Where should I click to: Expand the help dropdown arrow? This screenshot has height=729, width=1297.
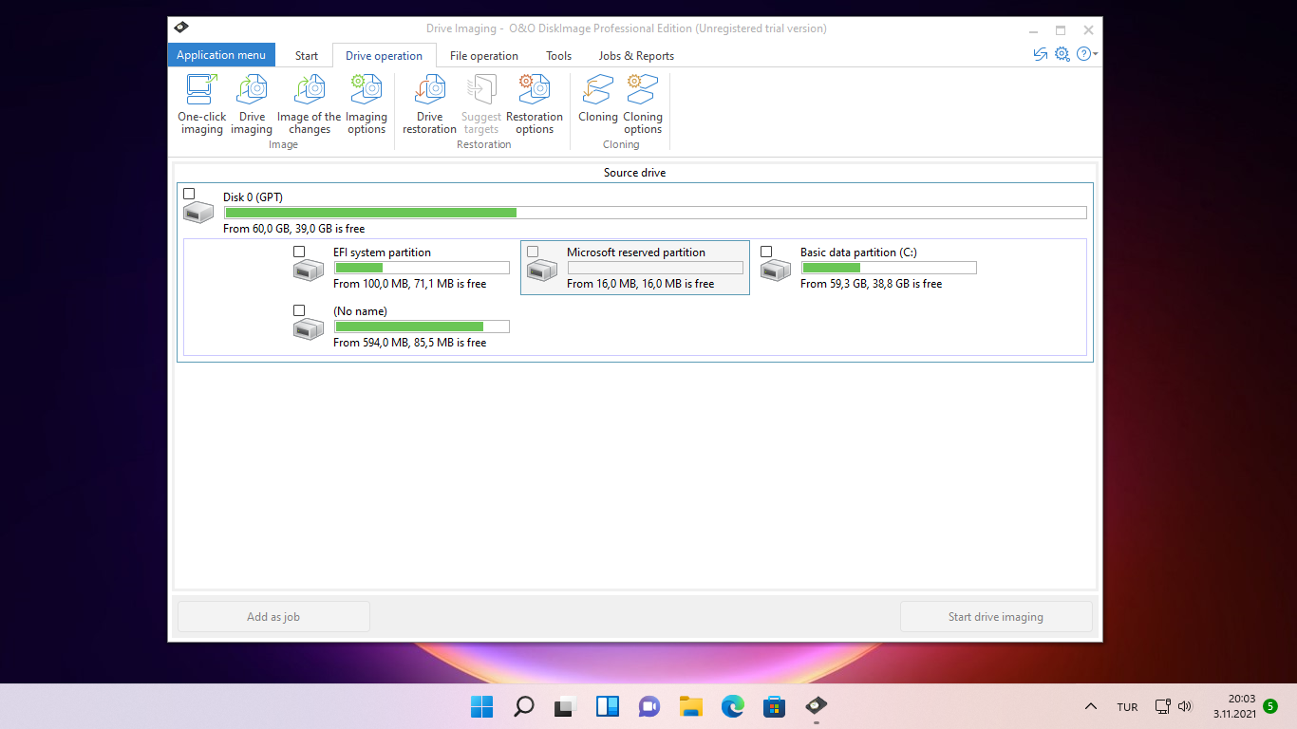(x=1096, y=55)
